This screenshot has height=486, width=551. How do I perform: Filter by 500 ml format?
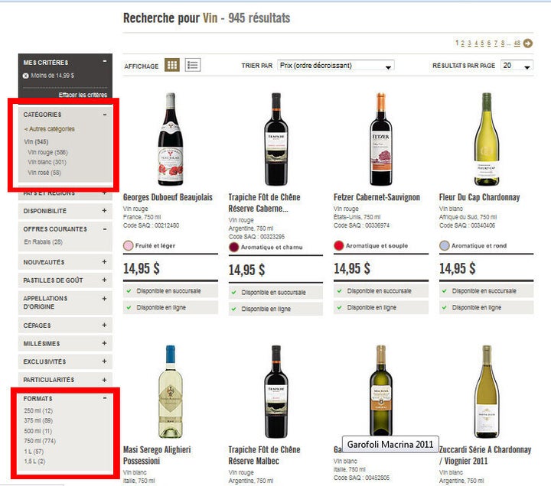pyautogui.click(x=38, y=431)
